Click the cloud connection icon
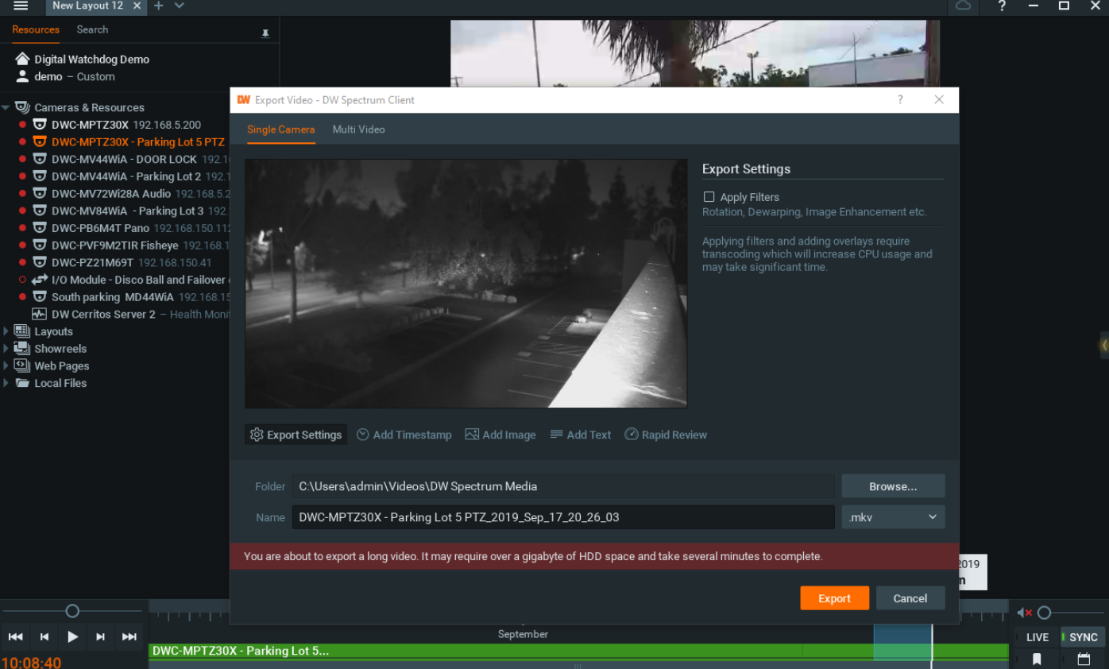Image resolution: width=1109 pixels, height=669 pixels. [x=963, y=6]
